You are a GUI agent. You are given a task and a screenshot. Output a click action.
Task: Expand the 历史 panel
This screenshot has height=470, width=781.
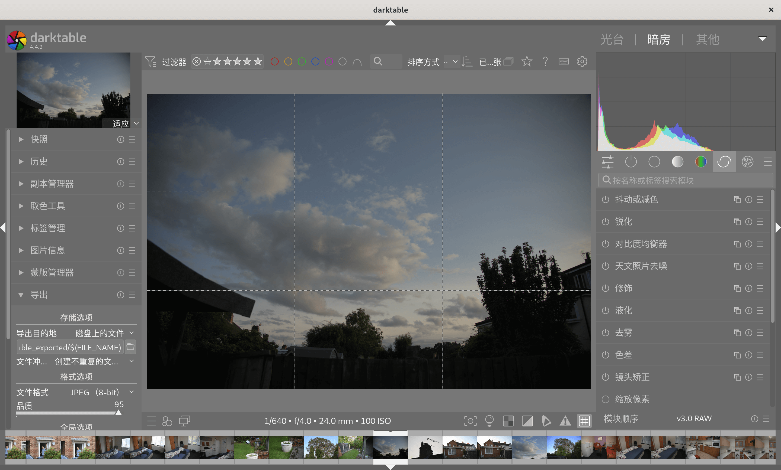[x=39, y=161]
